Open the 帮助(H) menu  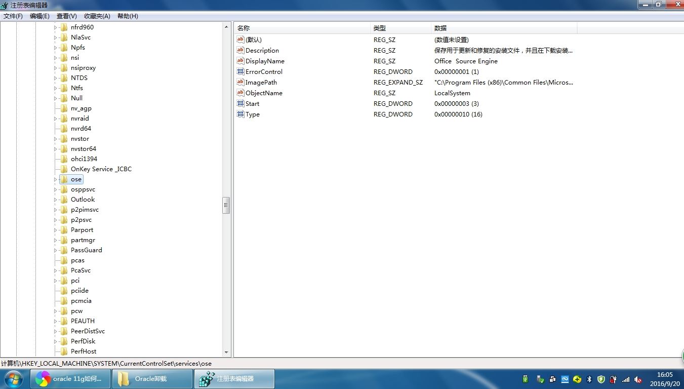pyautogui.click(x=128, y=16)
